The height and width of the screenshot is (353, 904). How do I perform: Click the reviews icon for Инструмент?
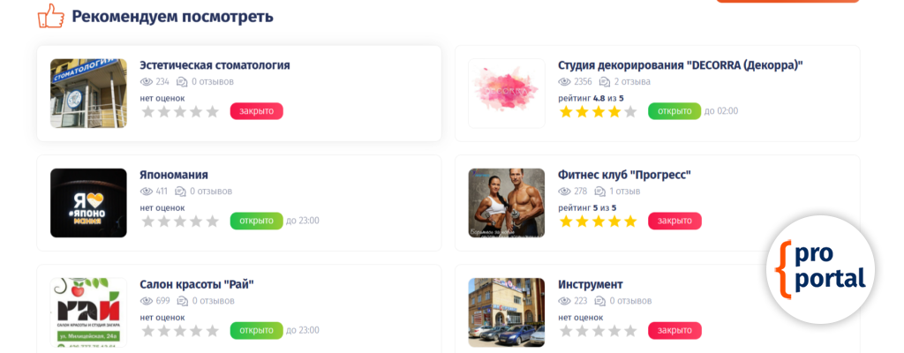pyautogui.click(x=599, y=301)
